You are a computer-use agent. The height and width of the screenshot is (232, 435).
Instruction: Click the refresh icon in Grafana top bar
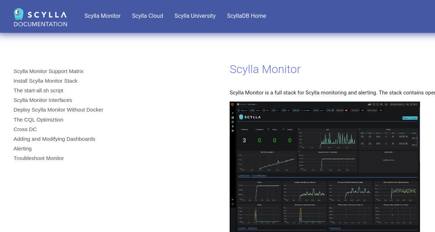pyautogui.click(x=411, y=105)
